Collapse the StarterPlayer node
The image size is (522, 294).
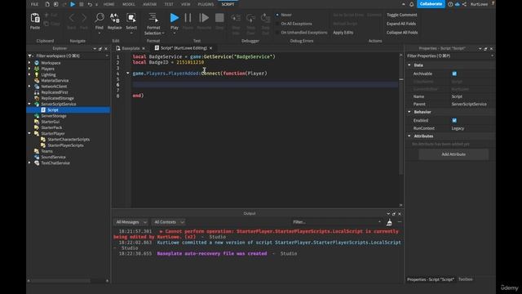coord(29,133)
